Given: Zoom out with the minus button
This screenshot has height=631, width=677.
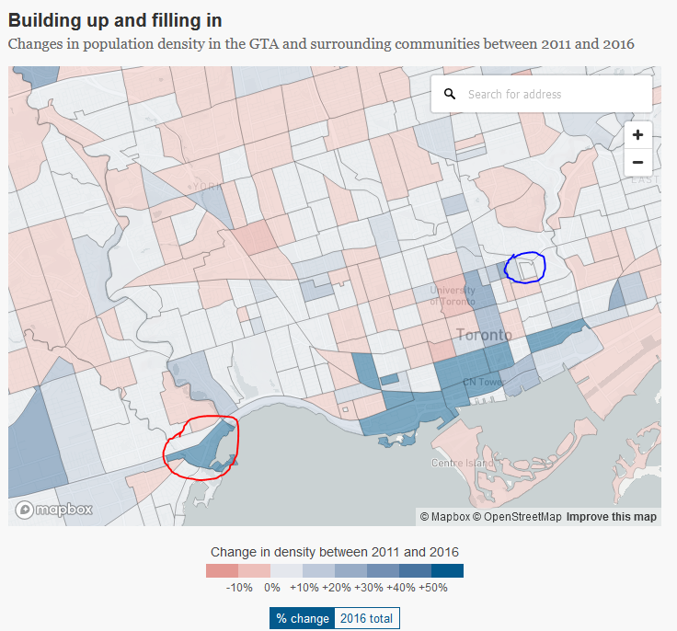Looking at the screenshot, I should click(637, 163).
